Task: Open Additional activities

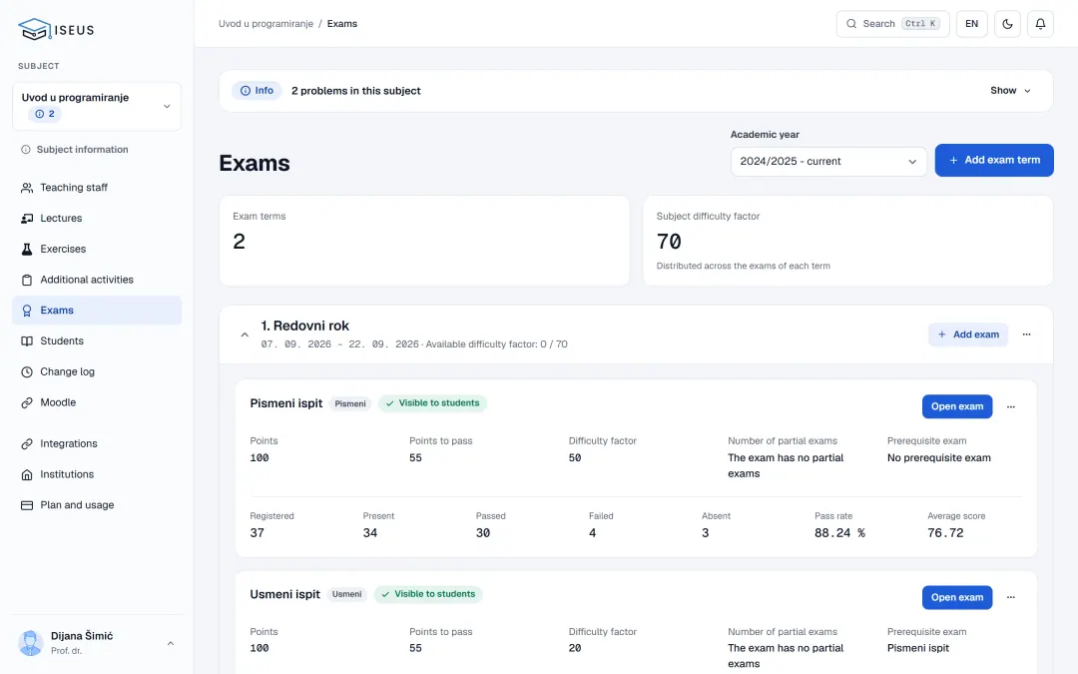Action: click(97, 280)
